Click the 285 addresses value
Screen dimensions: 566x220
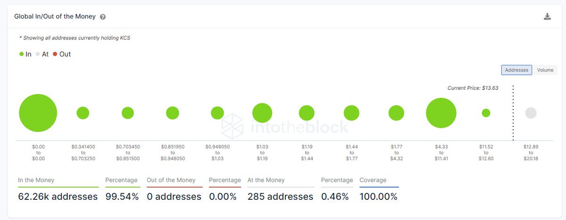point(280,196)
